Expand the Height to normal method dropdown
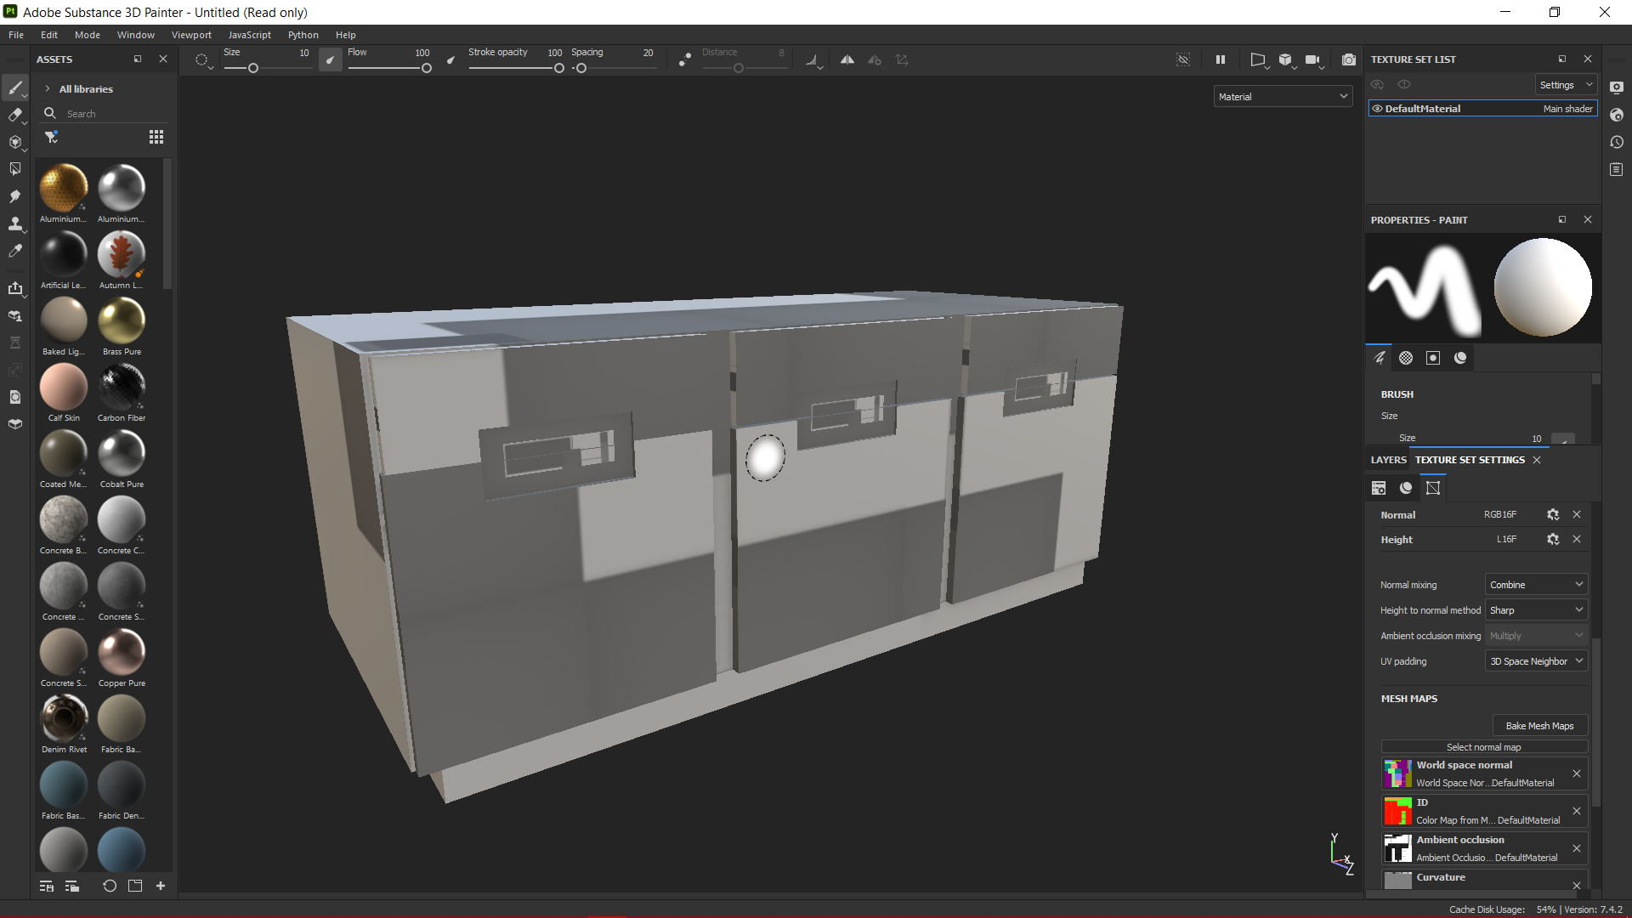Image resolution: width=1632 pixels, height=918 pixels. (x=1534, y=609)
